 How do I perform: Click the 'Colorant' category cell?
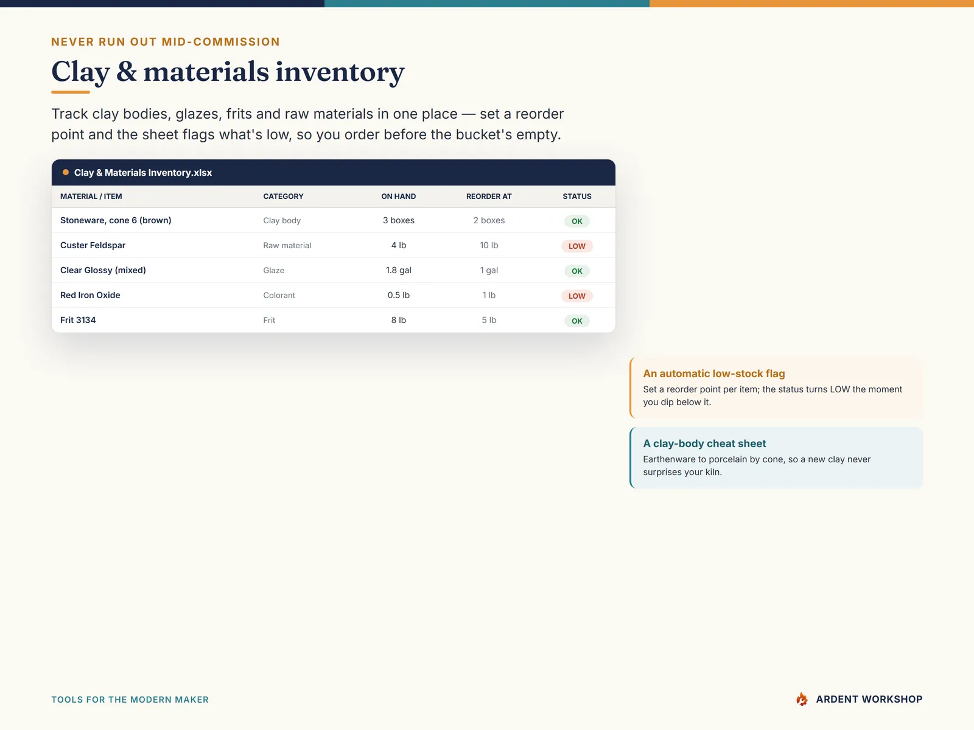[279, 296]
